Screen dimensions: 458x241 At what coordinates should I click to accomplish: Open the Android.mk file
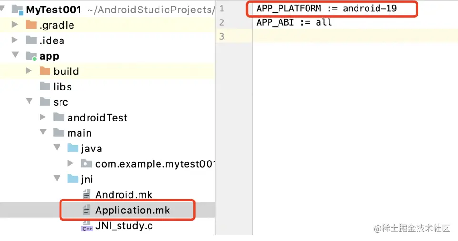pos(124,194)
